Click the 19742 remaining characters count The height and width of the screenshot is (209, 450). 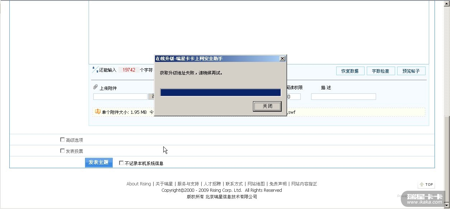[129, 70]
